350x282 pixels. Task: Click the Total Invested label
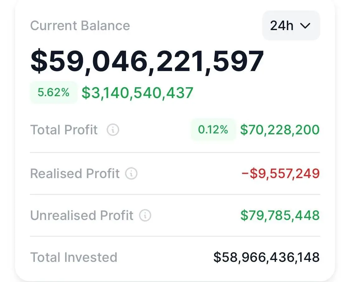[x=74, y=257]
